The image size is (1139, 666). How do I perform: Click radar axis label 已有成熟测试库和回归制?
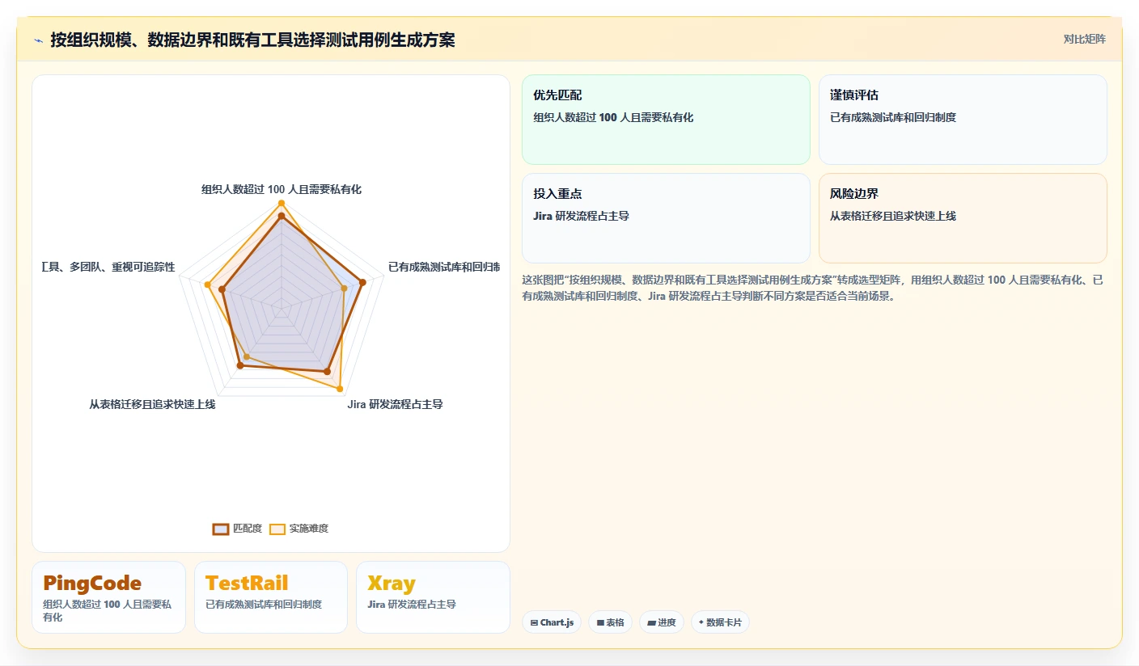[444, 267]
